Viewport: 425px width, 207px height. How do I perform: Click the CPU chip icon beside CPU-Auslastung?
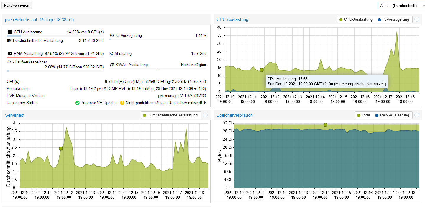(10, 32)
